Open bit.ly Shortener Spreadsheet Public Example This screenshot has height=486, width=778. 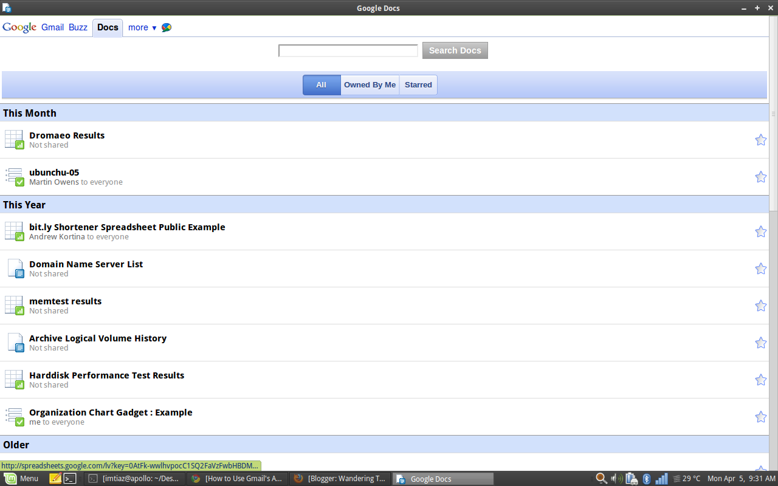127,227
